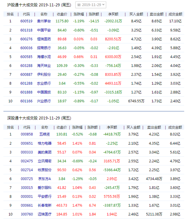This screenshot has height=220, width=187.
Task: Open 迈瑞医疗 stock name link
Action: tap(45, 214)
